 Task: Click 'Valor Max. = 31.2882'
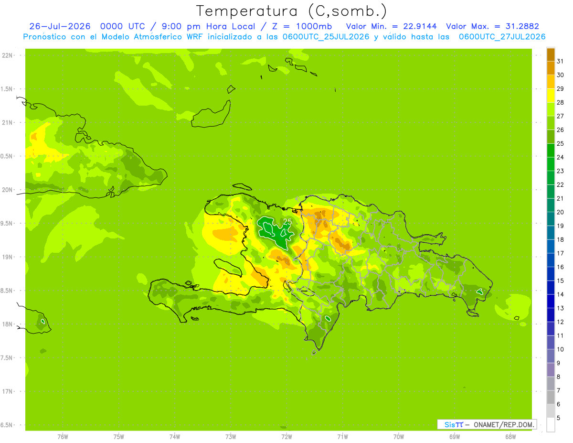[x=492, y=26]
